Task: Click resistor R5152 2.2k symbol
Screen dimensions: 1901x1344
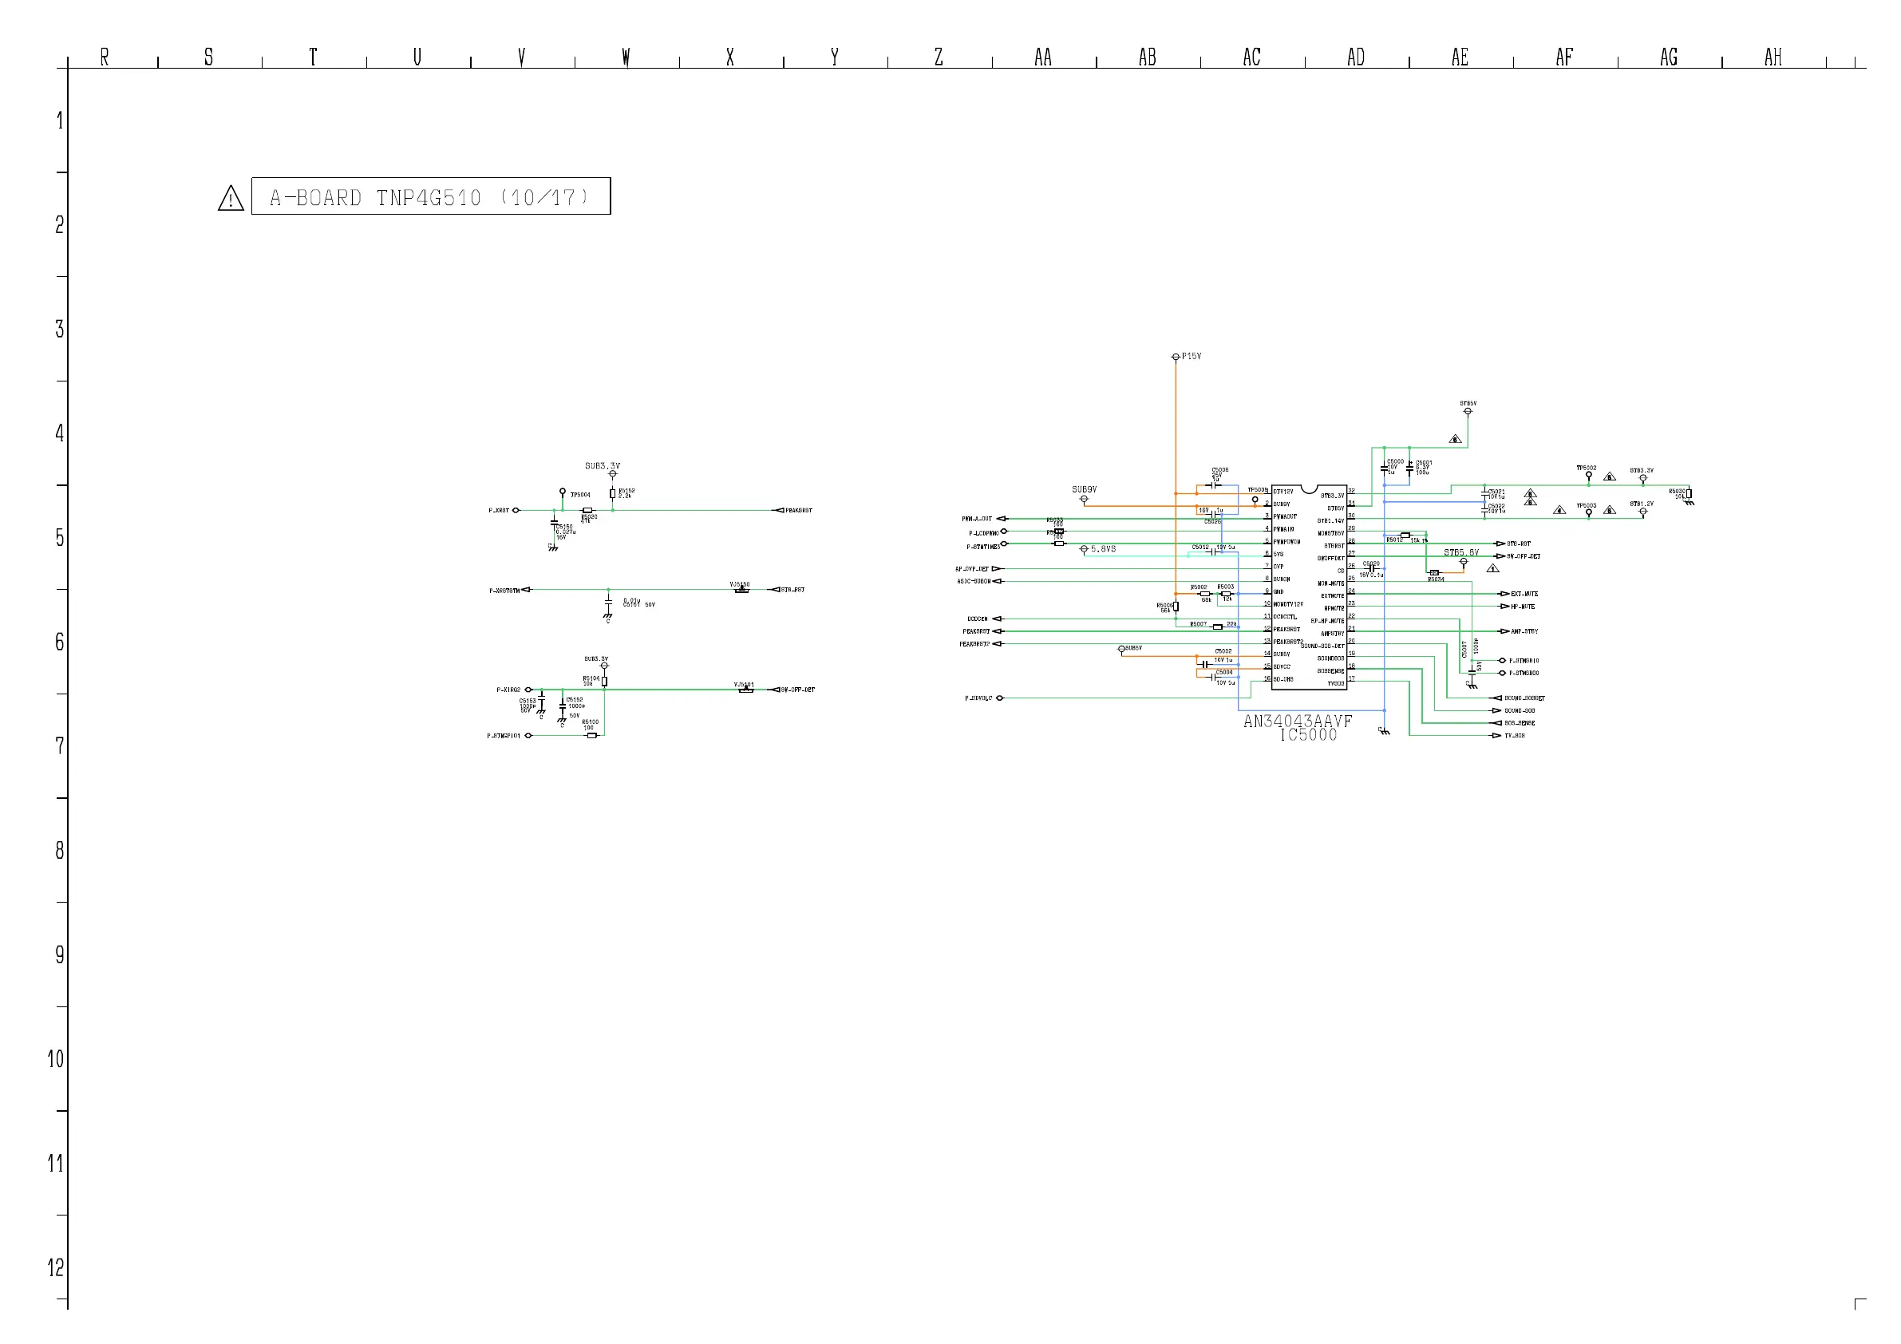Action: [x=613, y=493]
